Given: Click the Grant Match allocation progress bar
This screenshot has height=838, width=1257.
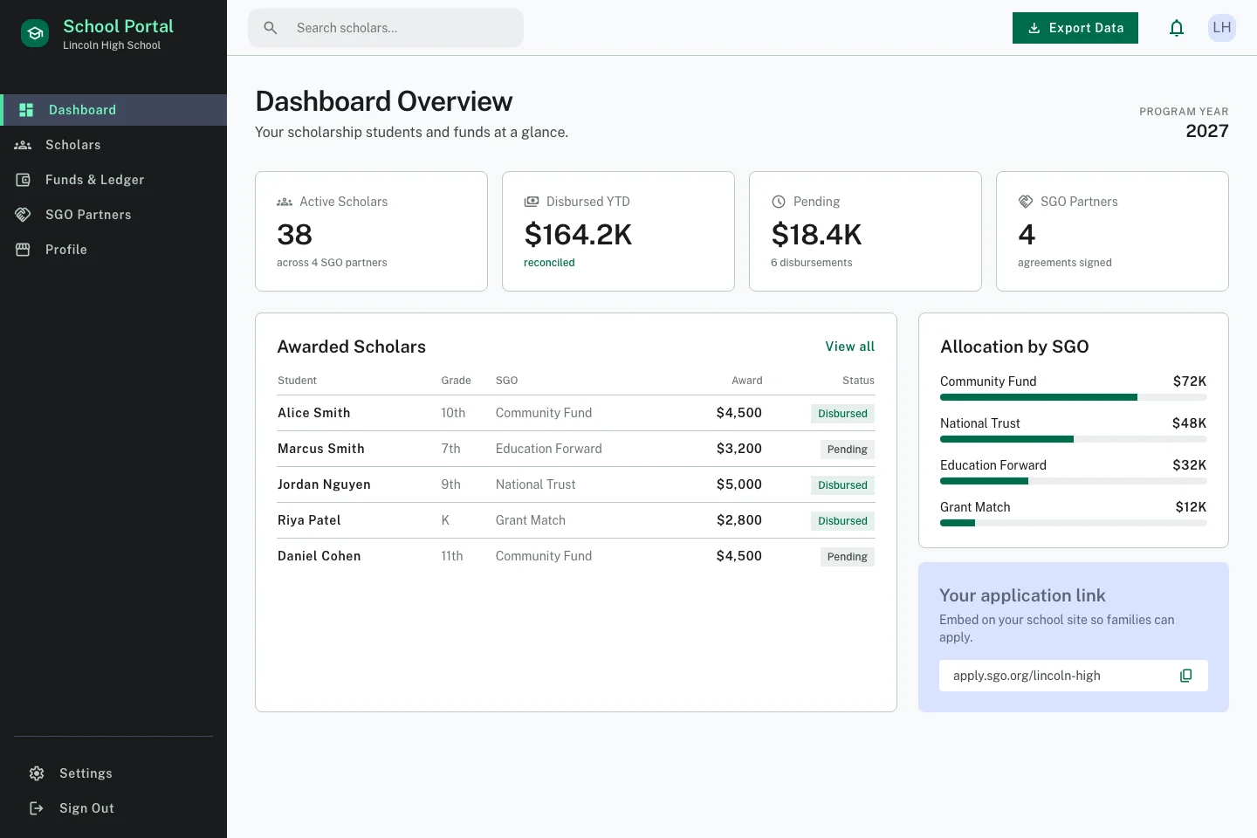Looking at the screenshot, I should coord(1074,523).
